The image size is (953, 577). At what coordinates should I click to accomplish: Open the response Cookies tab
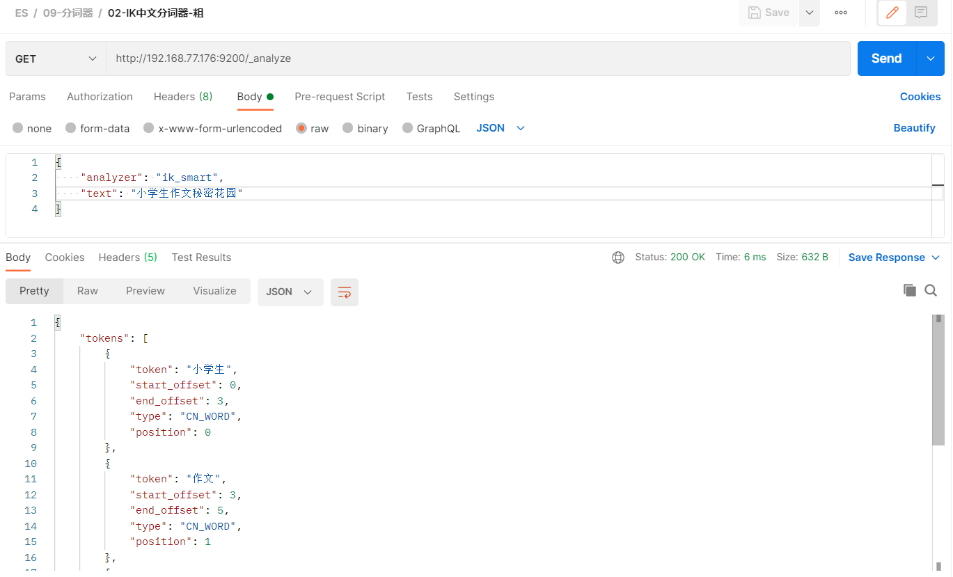65,258
